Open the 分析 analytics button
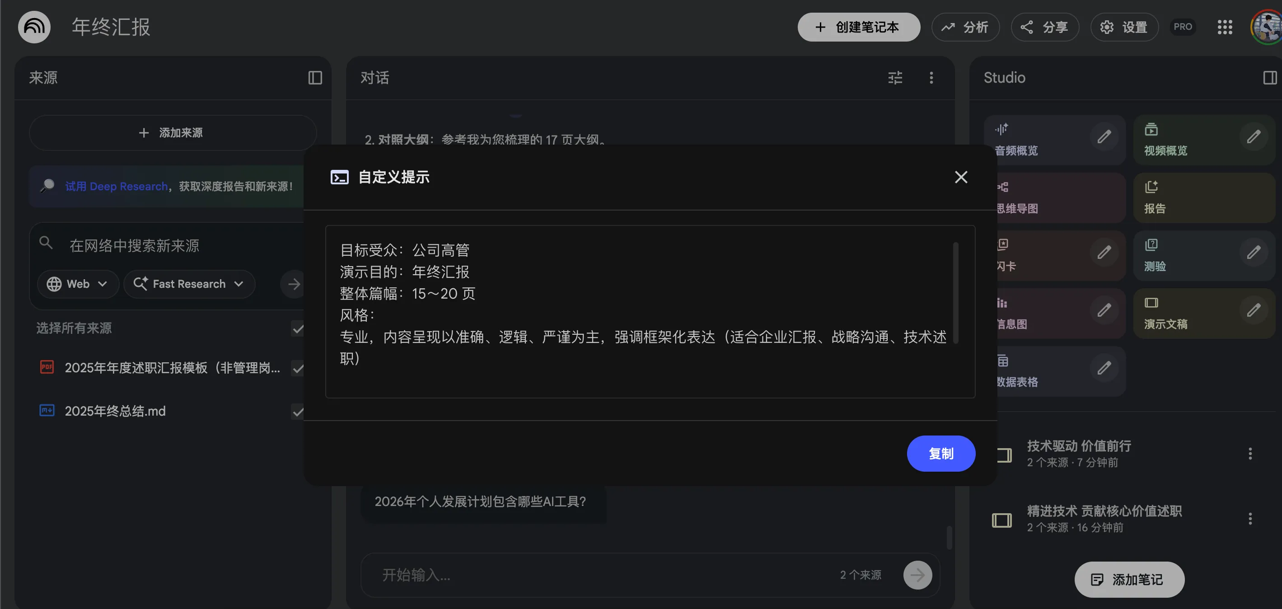1282x609 pixels. point(965,27)
